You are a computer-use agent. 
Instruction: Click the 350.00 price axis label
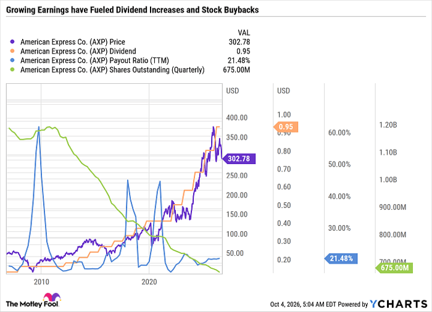236,138
